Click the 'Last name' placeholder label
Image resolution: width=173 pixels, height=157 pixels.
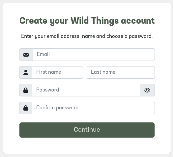103,72
